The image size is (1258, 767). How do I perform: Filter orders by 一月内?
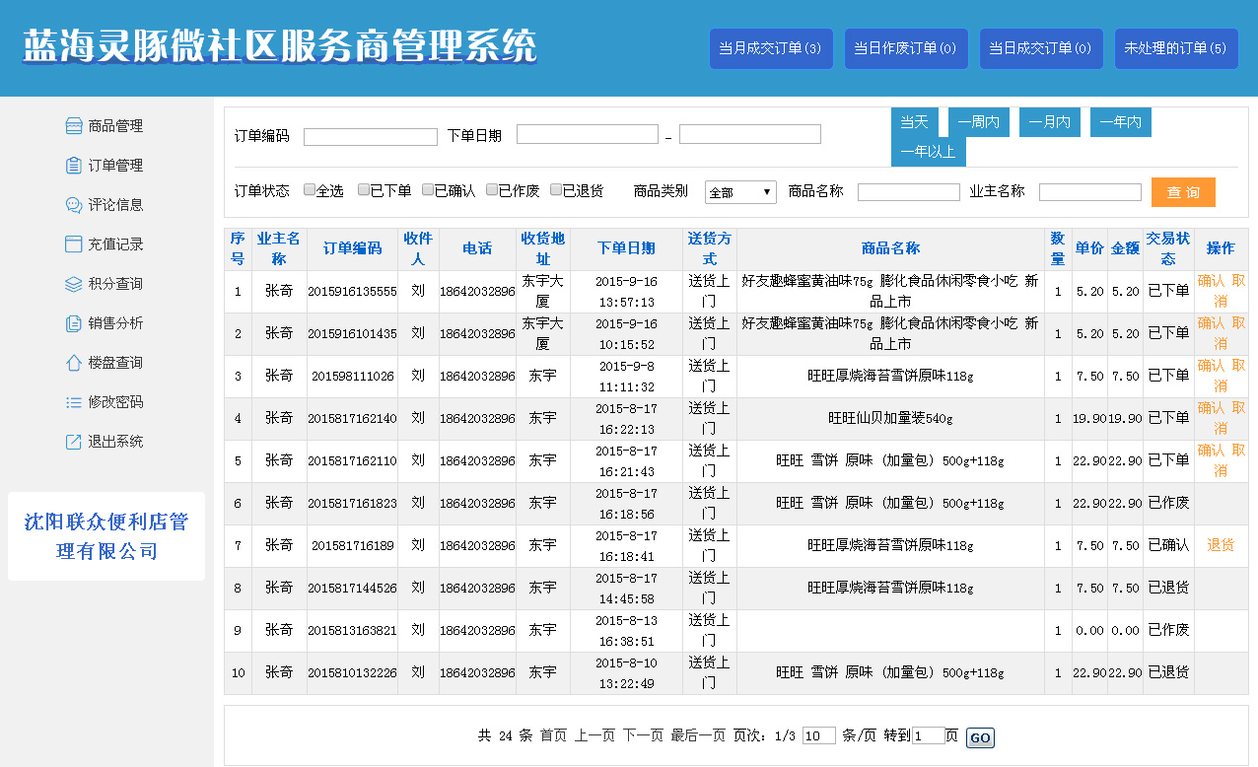pyautogui.click(x=1050, y=122)
